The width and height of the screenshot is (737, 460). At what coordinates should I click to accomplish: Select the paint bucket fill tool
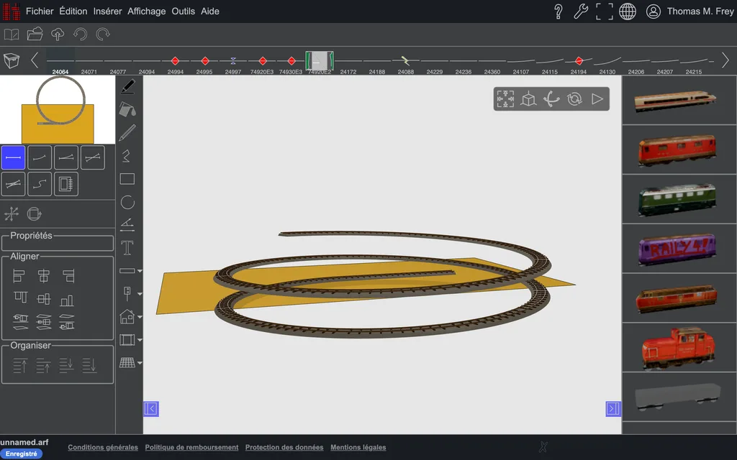pos(127,109)
